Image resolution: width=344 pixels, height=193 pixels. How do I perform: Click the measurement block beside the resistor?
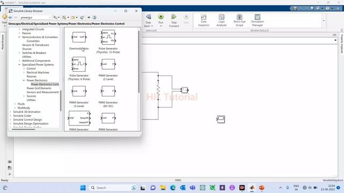(184, 90)
